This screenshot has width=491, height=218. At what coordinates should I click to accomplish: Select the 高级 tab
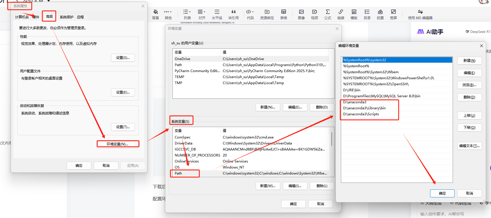[x=49, y=17]
